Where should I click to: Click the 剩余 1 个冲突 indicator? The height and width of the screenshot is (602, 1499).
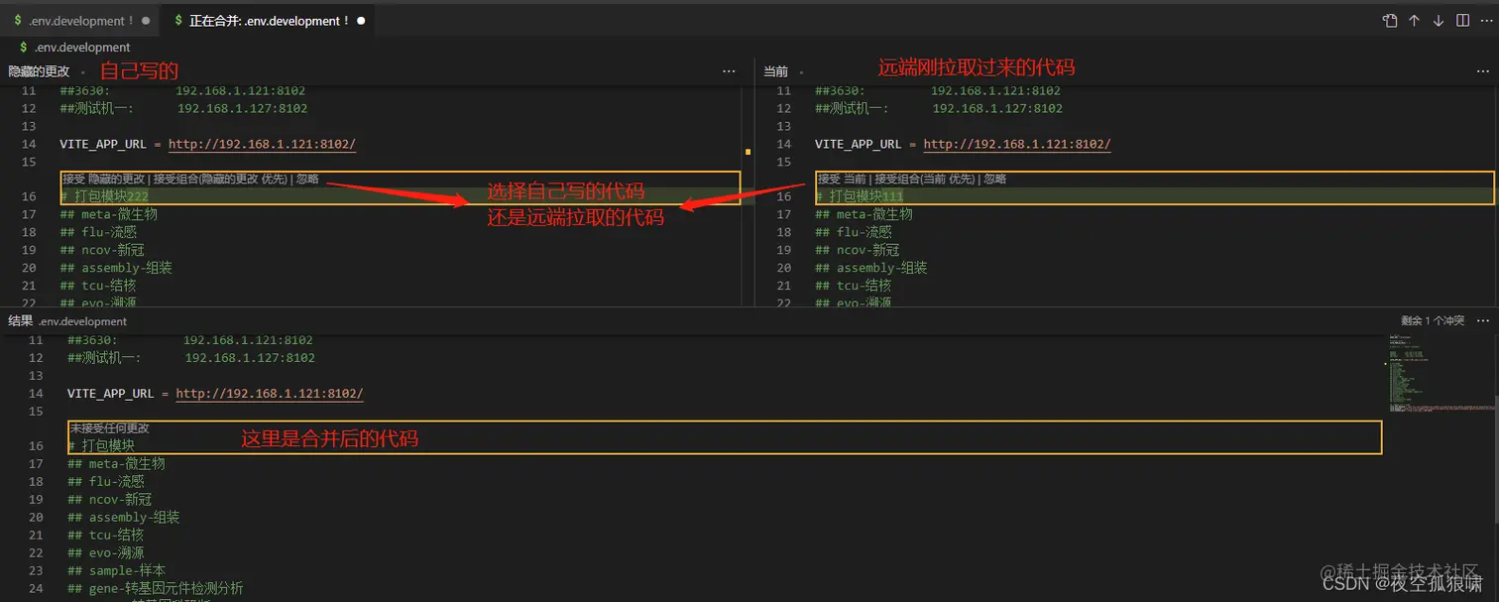(1432, 321)
